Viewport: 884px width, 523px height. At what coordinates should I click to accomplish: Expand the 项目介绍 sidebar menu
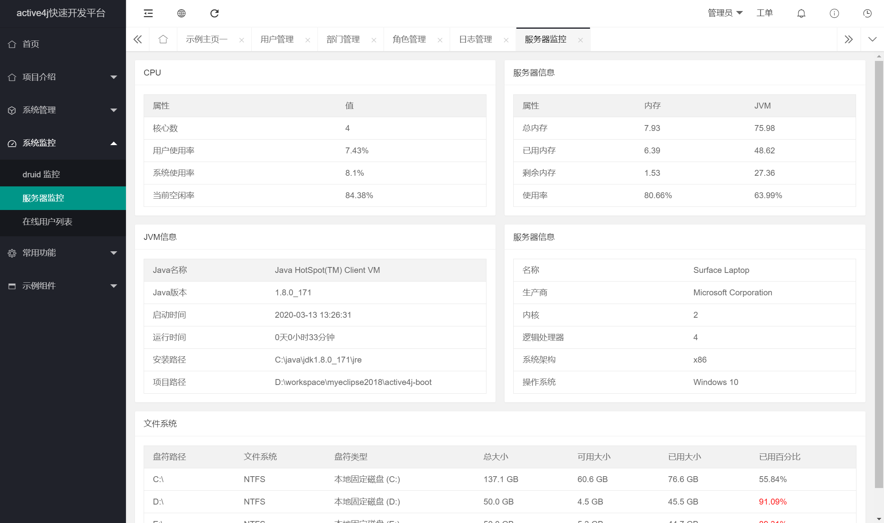click(x=63, y=77)
